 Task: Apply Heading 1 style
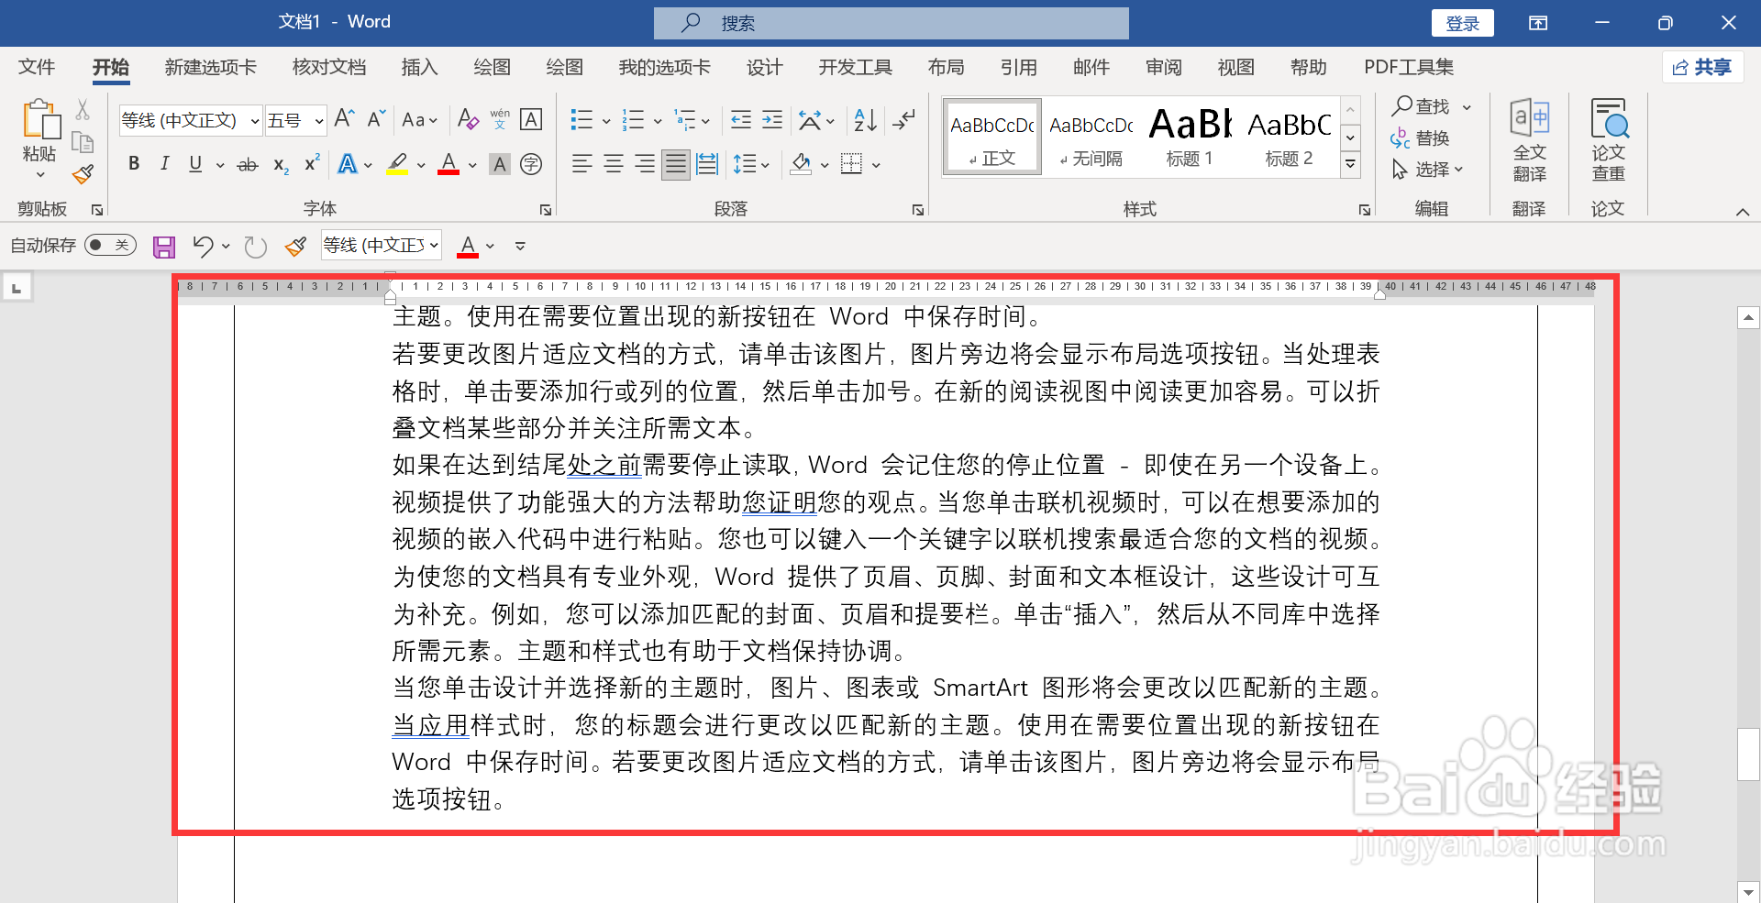(x=1190, y=137)
